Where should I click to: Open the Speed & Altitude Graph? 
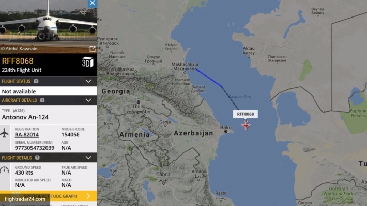pyautogui.click(x=49, y=196)
